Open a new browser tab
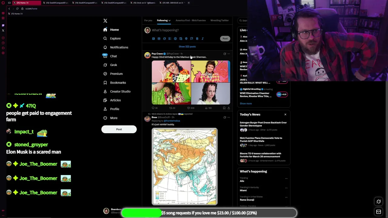 click(189, 3)
